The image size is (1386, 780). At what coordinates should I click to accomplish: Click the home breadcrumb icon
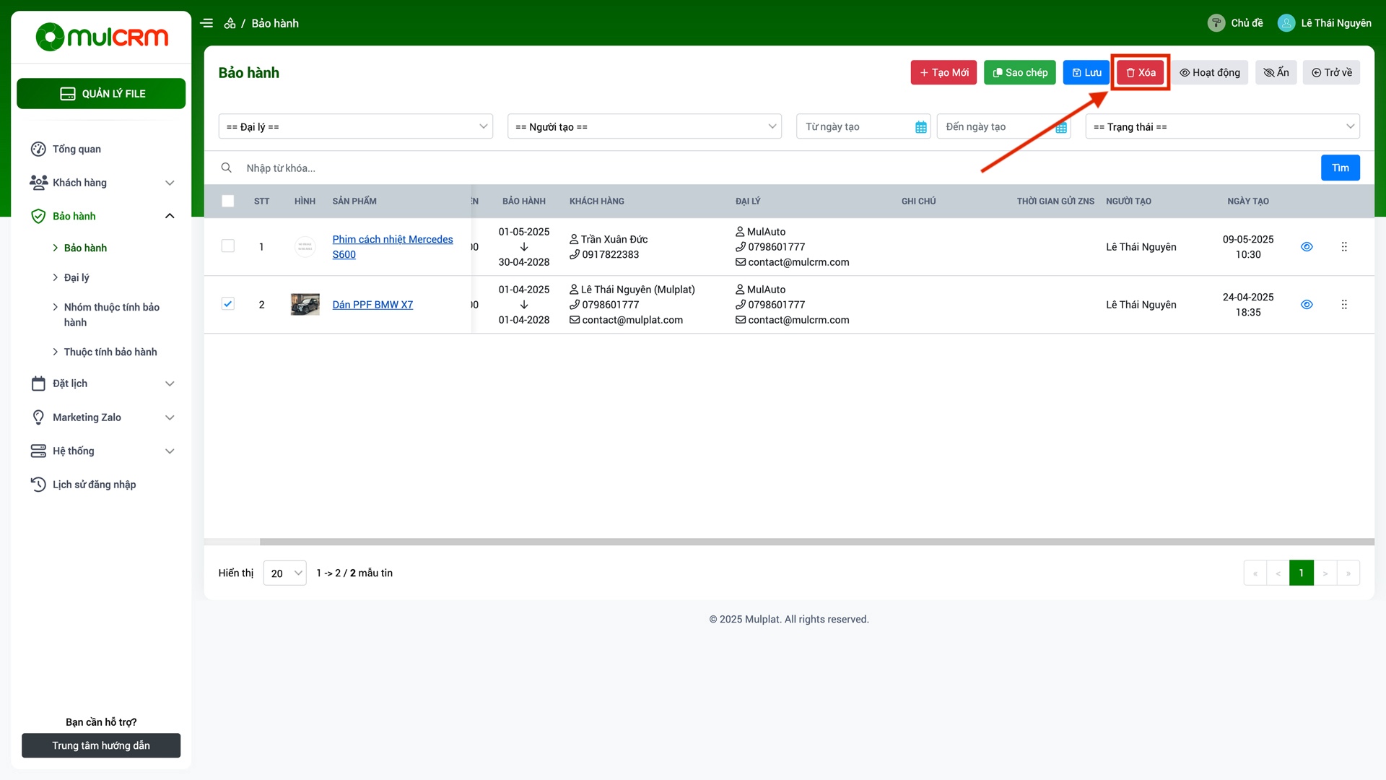click(230, 23)
